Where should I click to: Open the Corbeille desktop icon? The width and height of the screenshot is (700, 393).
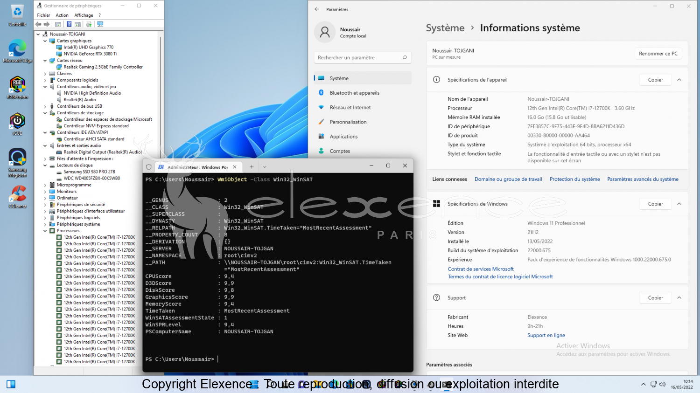(x=17, y=15)
